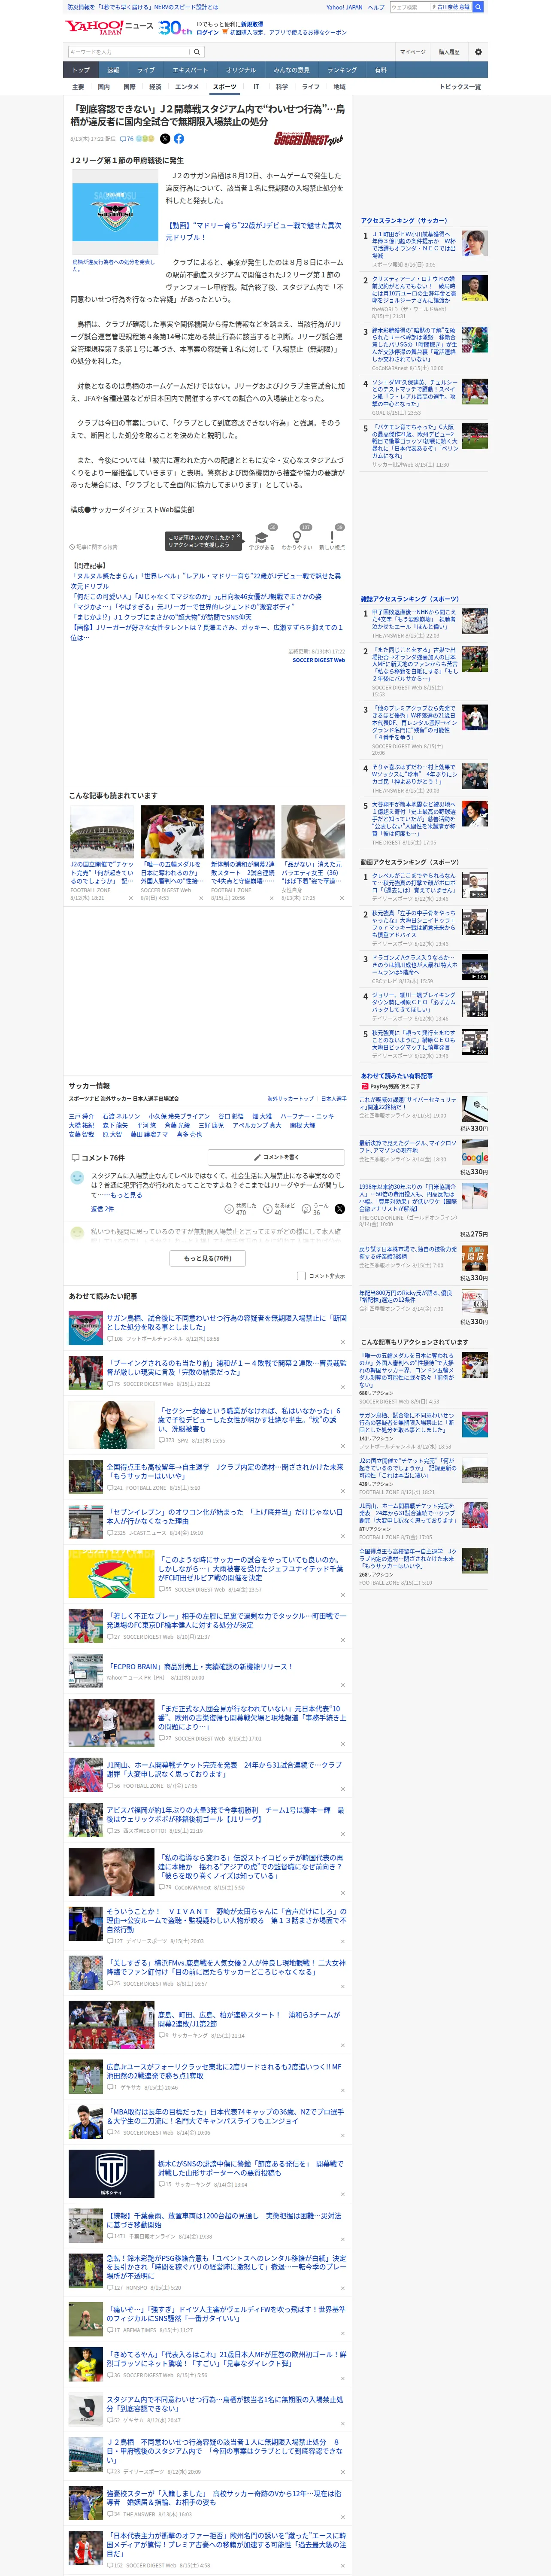This screenshot has height=2576, width=551.
Task: Open the 購入履歴 link
Action: click(x=449, y=52)
